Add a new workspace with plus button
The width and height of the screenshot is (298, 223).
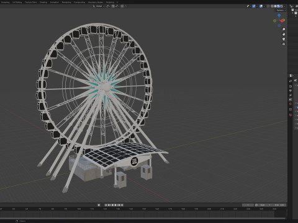(117, 2)
